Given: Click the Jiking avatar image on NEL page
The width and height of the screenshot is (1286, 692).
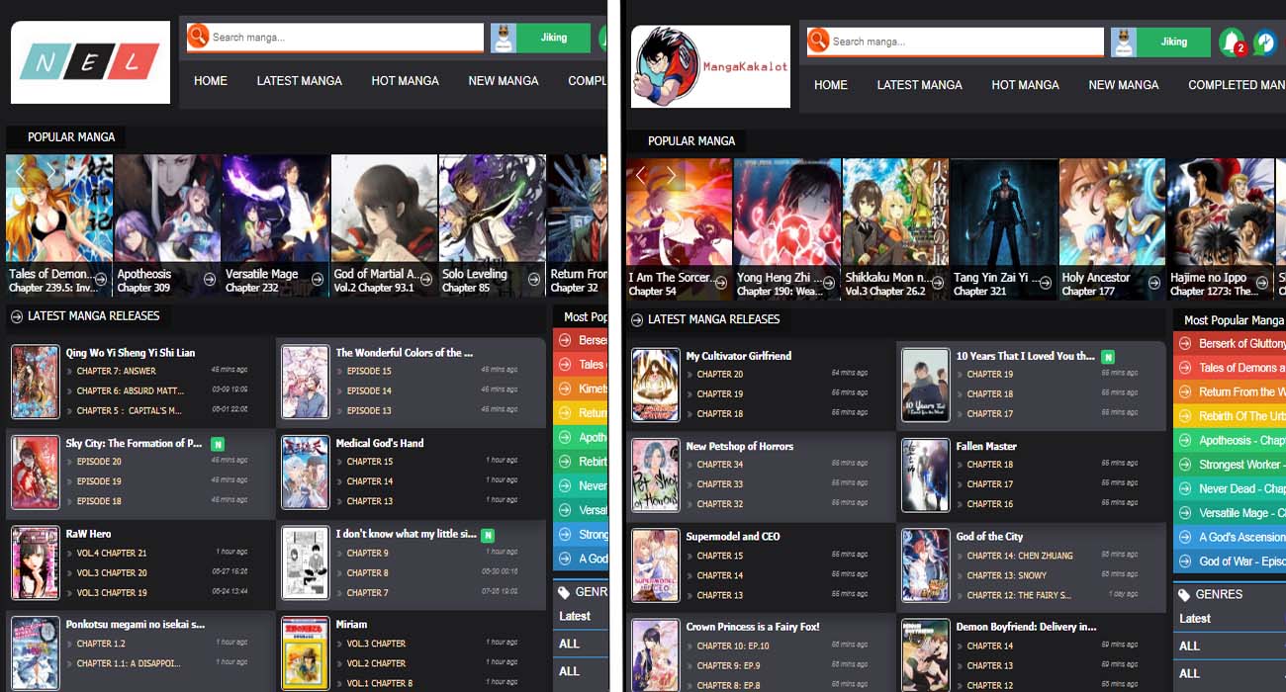Looking at the screenshot, I should pyautogui.click(x=503, y=38).
